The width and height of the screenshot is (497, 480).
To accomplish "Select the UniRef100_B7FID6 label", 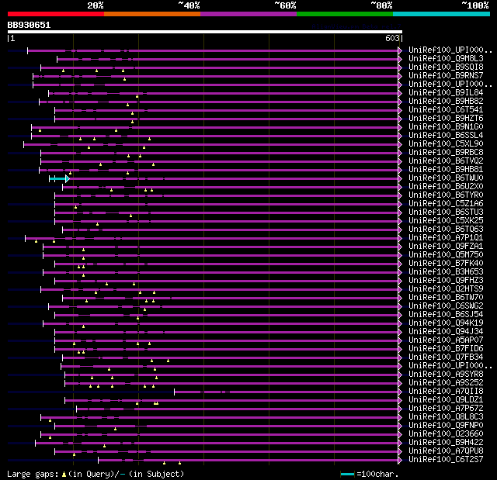I will [x=446, y=349].
